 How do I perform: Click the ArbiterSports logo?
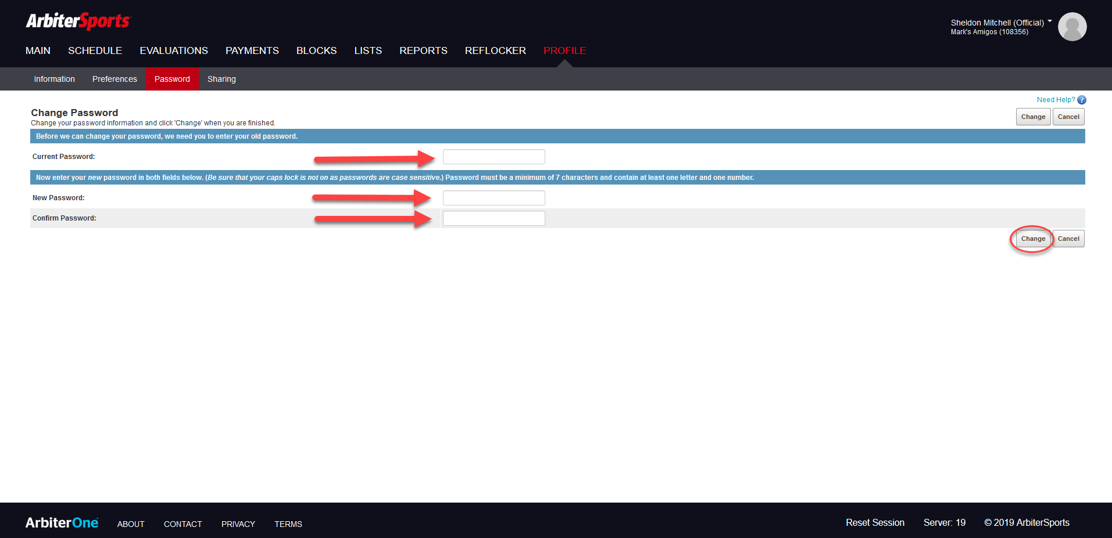78,21
